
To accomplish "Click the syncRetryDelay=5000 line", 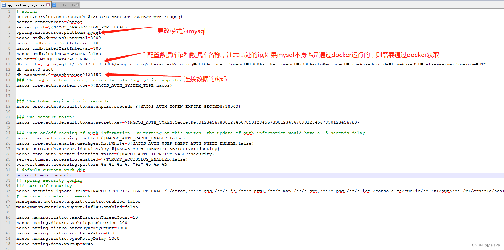I will (68, 239).
